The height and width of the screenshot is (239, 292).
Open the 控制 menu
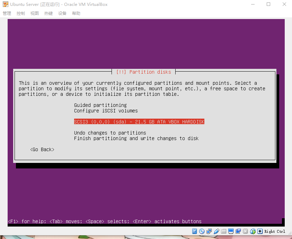pyautogui.click(x=21, y=13)
